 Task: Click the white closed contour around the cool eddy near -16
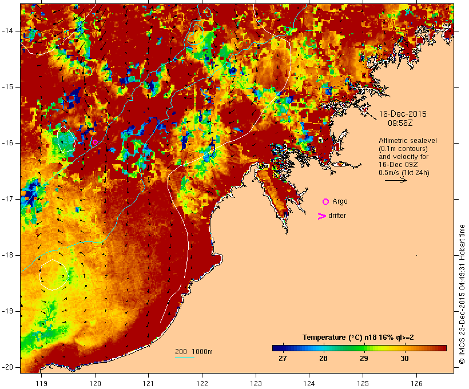click(66, 140)
